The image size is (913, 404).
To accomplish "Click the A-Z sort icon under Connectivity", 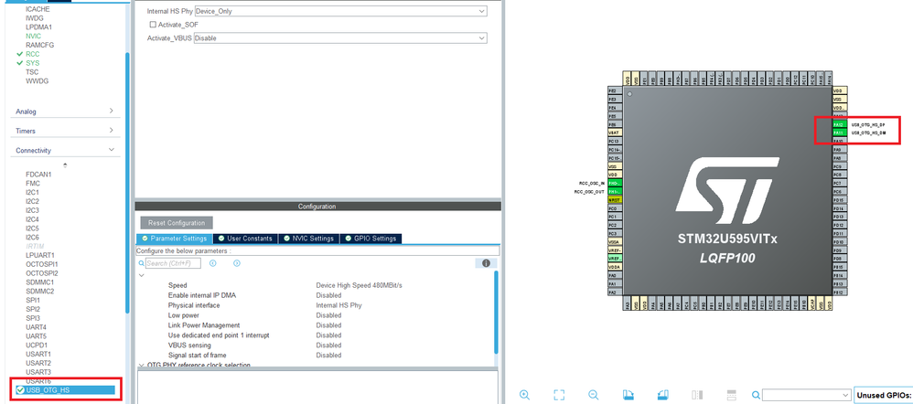I will (x=65, y=165).
